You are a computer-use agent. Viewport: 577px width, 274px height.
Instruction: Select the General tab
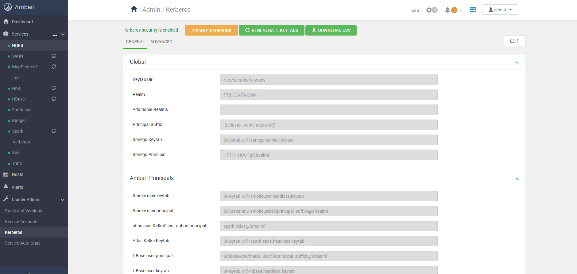pyautogui.click(x=135, y=42)
